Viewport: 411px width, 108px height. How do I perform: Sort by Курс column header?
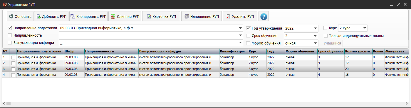point(257,51)
